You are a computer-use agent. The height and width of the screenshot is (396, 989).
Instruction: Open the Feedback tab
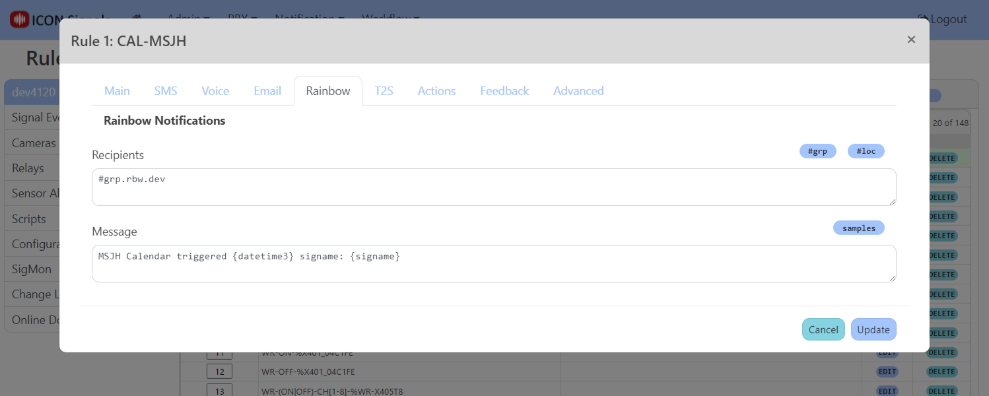(504, 91)
